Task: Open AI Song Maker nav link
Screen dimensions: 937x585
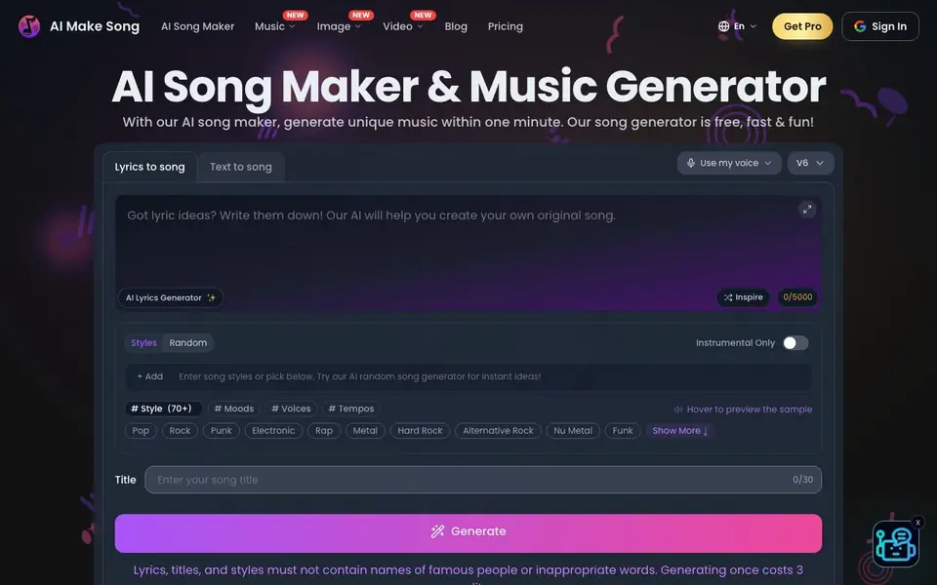Action: 197,26
